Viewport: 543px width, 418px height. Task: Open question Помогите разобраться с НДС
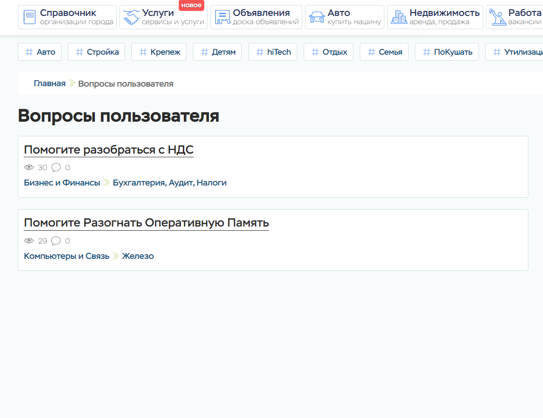[x=109, y=150]
